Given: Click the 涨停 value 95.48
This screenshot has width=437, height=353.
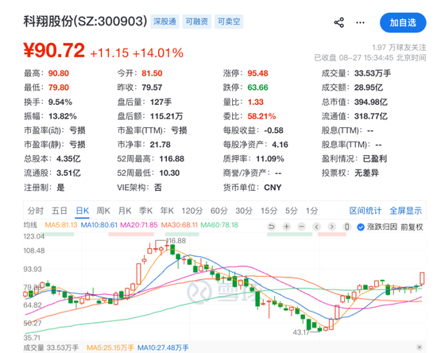Looking at the screenshot, I should point(257,73).
